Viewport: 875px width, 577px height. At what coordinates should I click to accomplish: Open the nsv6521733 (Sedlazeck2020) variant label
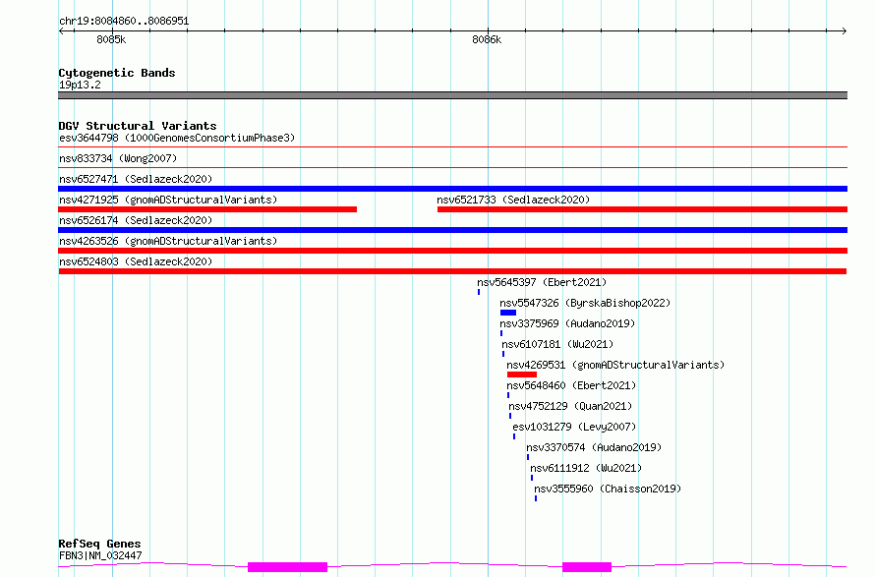click(x=513, y=200)
